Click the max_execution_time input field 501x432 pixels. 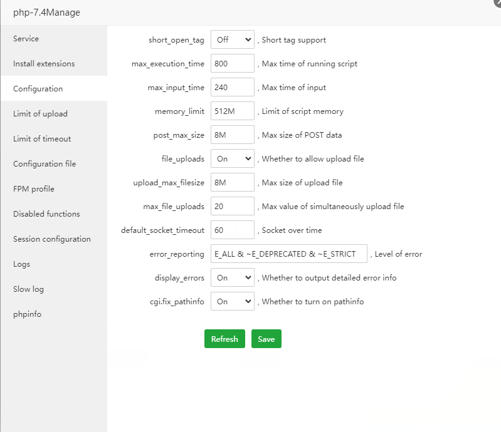[232, 63]
